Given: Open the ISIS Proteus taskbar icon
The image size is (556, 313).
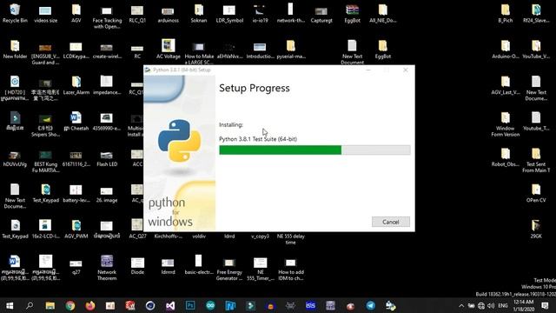Looking at the screenshot, I should (x=310, y=305).
